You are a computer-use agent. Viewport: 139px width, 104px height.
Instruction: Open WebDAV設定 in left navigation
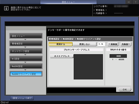[26, 66]
